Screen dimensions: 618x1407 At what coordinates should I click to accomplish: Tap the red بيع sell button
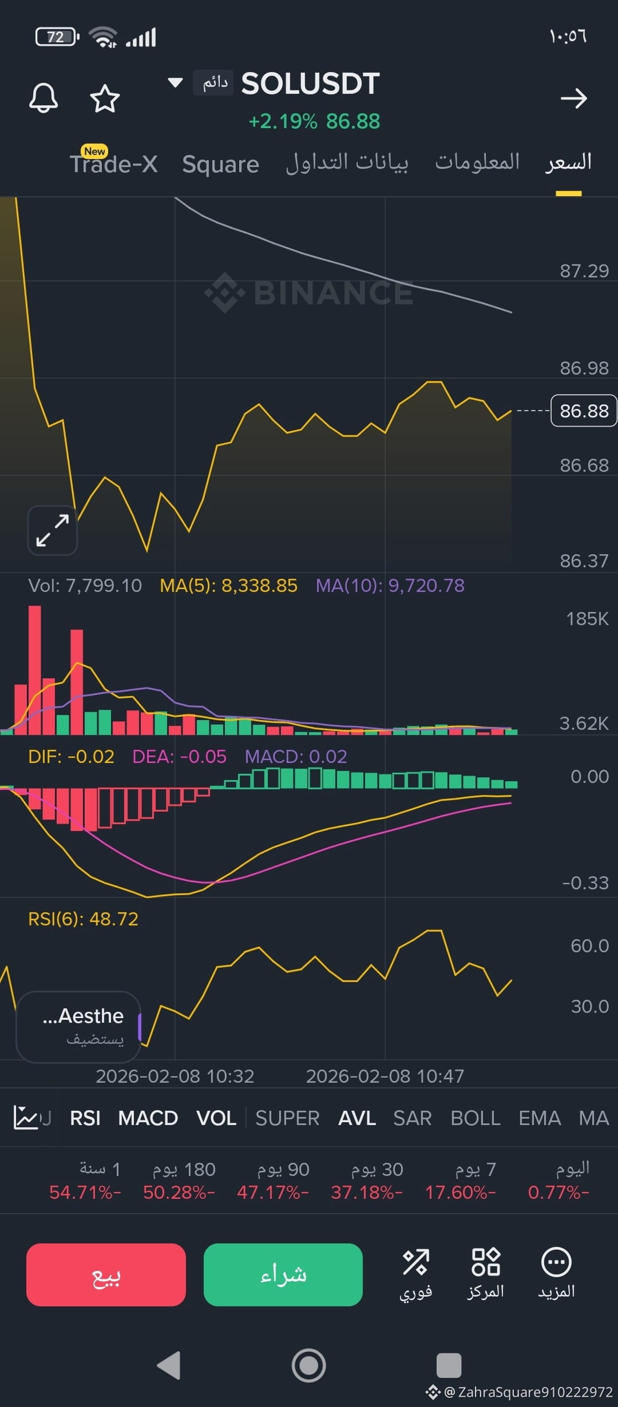(106, 1275)
